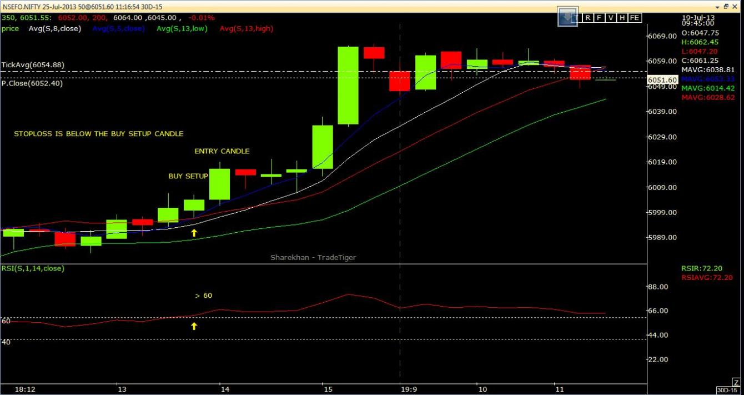Open the window position dropdown arrow
Image resolution: width=744 pixels, height=395 pixels.
(x=717, y=7)
